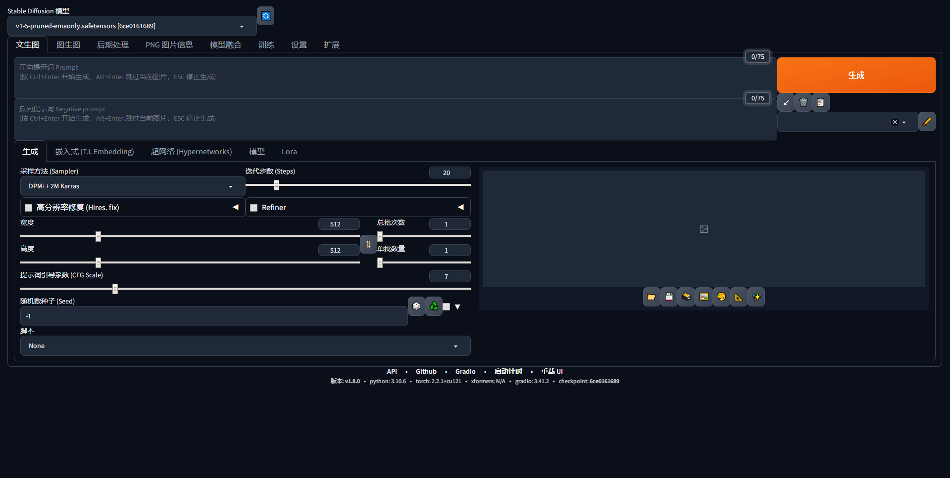This screenshot has height=478, width=950.
Task: Expand the Refiner section arrow
Action: [461, 207]
